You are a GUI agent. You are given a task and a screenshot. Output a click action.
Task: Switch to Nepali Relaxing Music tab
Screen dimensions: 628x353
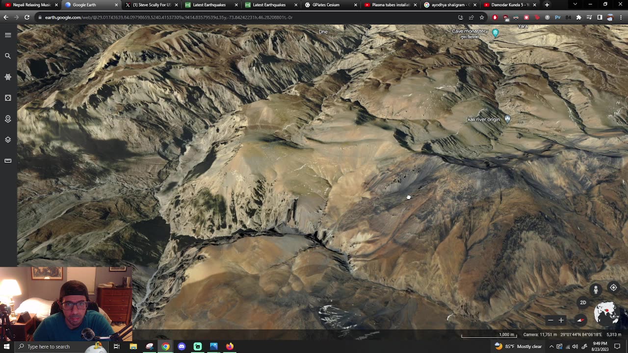tap(30, 5)
